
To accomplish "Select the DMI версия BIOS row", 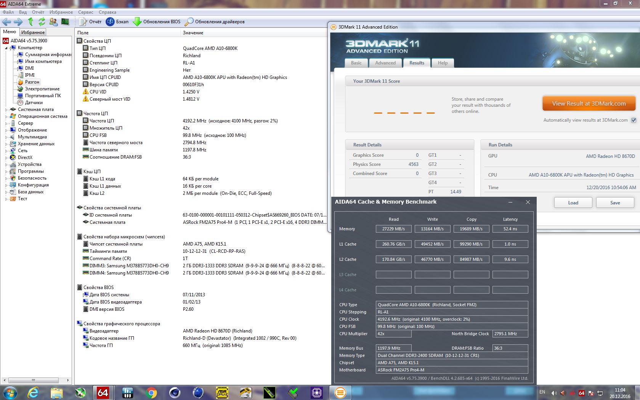I will pyautogui.click(x=201, y=309).
